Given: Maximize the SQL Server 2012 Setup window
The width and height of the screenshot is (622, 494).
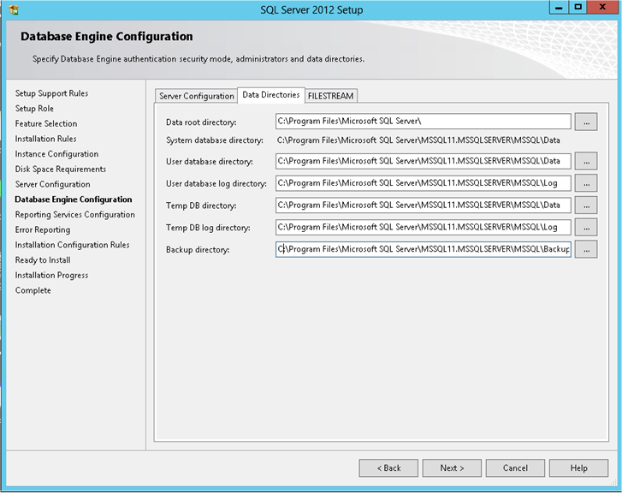Looking at the screenshot, I should (x=578, y=8).
